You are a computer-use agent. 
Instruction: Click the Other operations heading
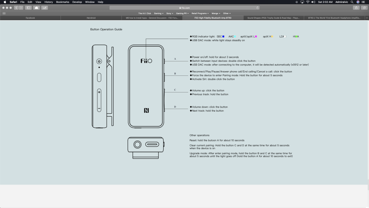point(199,135)
